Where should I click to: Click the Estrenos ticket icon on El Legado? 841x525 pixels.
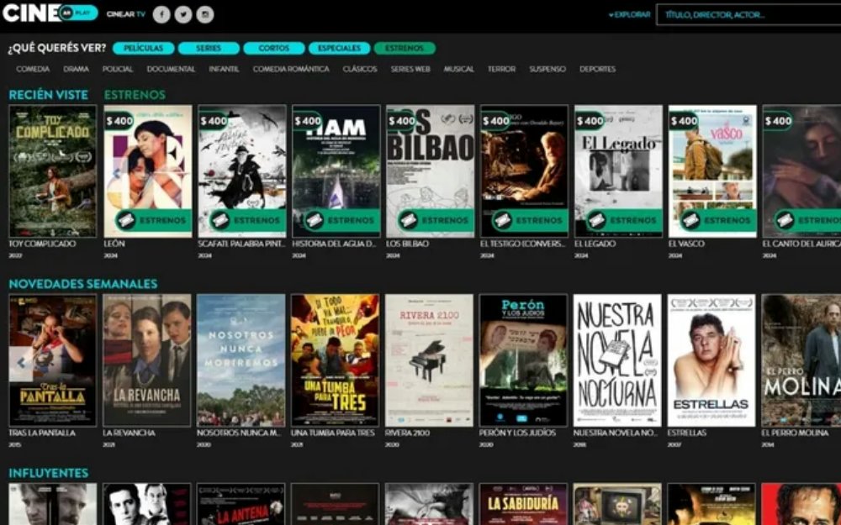pos(597,219)
